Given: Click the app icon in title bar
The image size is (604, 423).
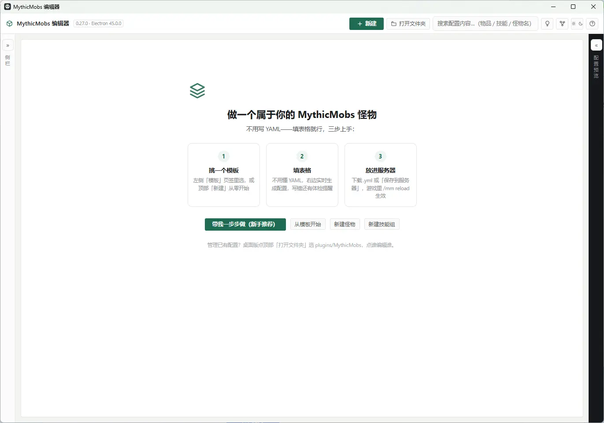Looking at the screenshot, I should point(7,7).
